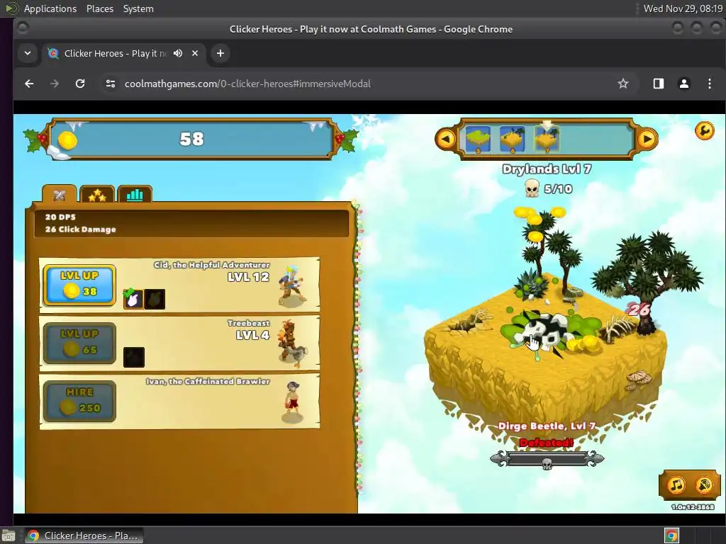Click the monster health bar

(547, 459)
